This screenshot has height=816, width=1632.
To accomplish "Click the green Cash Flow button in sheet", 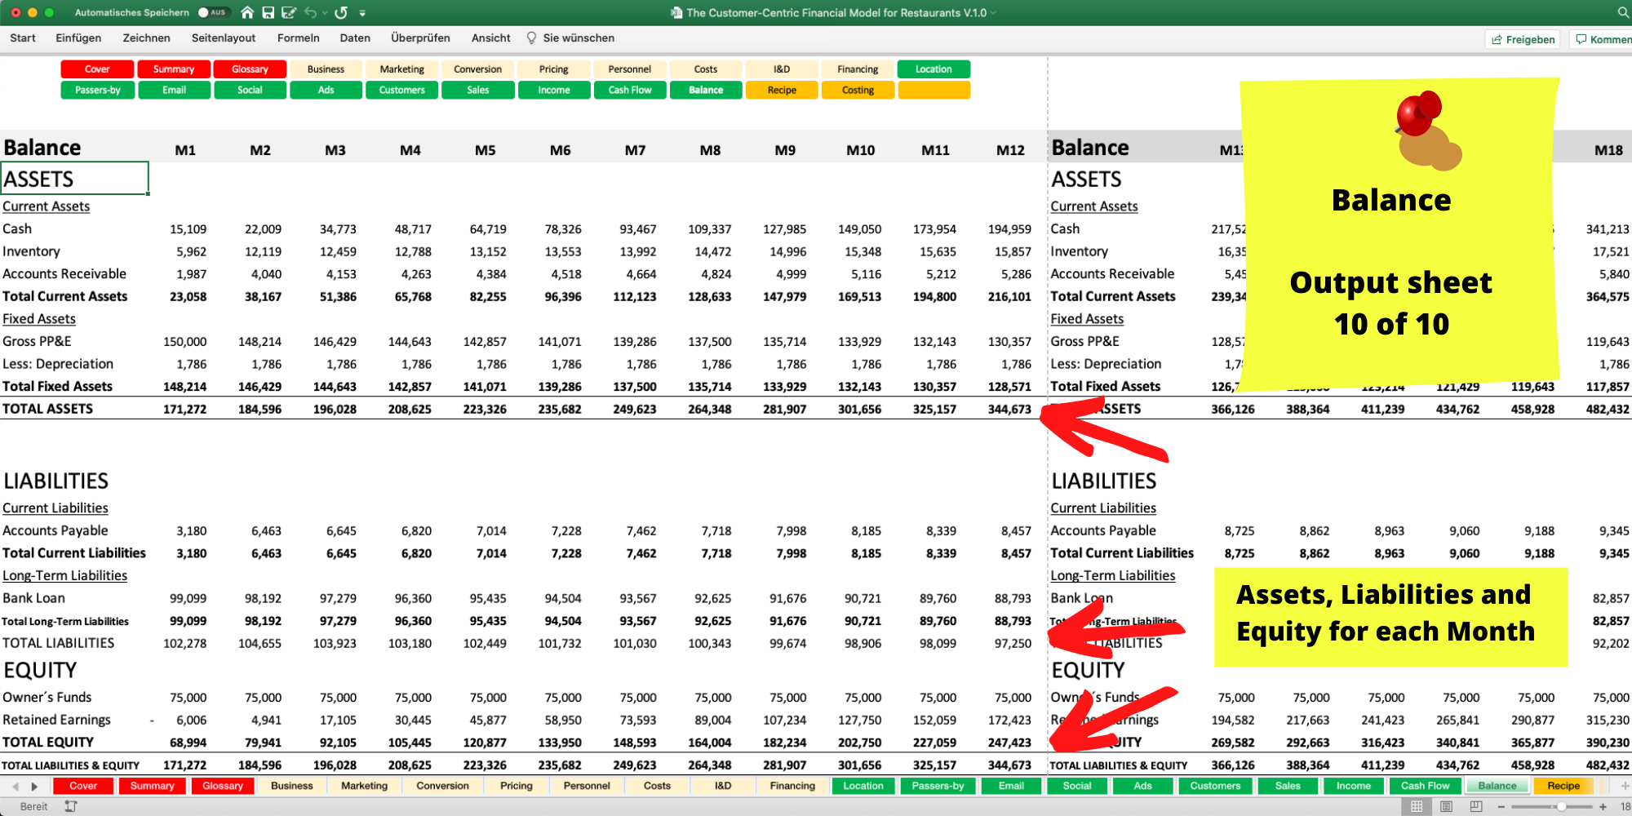I will [x=630, y=90].
